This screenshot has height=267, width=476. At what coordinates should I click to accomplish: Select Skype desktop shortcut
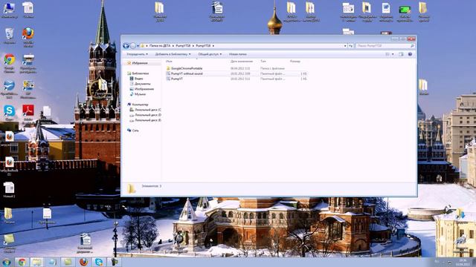pyautogui.click(x=9, y=113)
